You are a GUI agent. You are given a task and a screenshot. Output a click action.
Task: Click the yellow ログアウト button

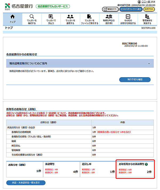[149, 9]
